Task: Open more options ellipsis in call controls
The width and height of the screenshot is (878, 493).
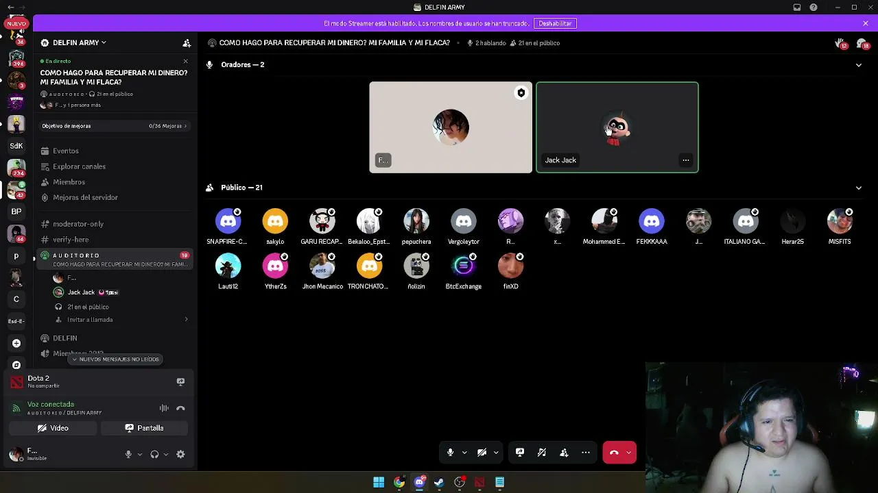Action: pyautogui.click(x=586, y=453)
